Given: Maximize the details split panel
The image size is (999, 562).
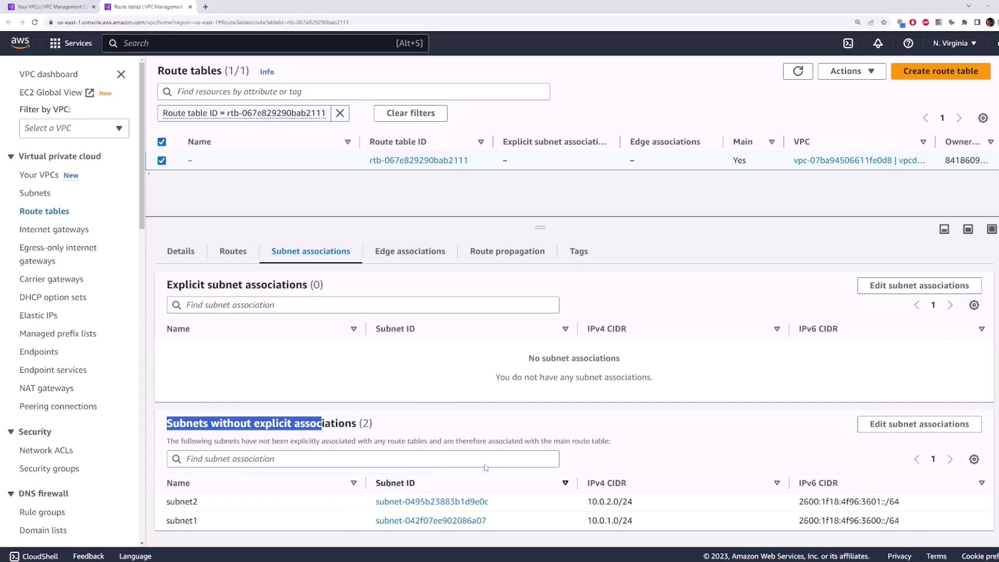Looking at the screenshot, I should [992, 229].
